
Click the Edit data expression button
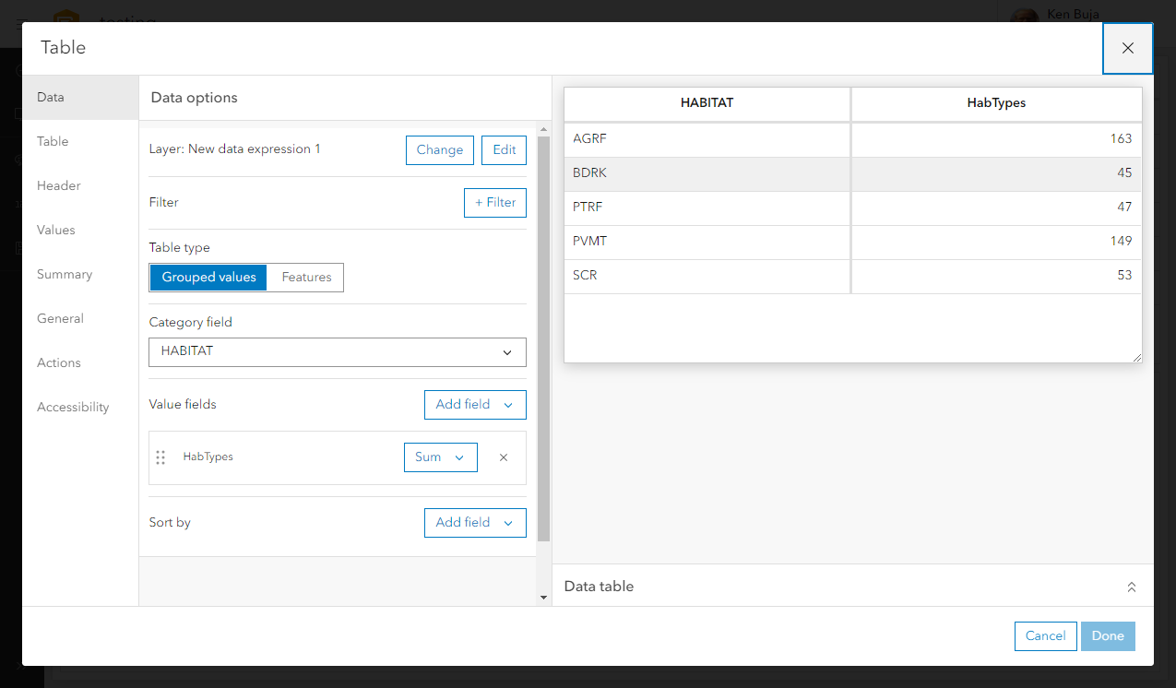click(x=504, y=150)
